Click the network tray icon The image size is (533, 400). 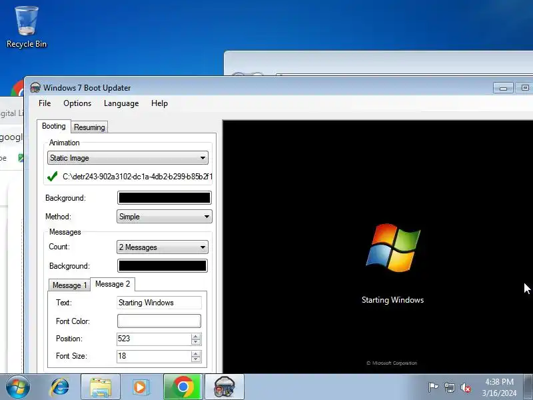tap(449, 387)
